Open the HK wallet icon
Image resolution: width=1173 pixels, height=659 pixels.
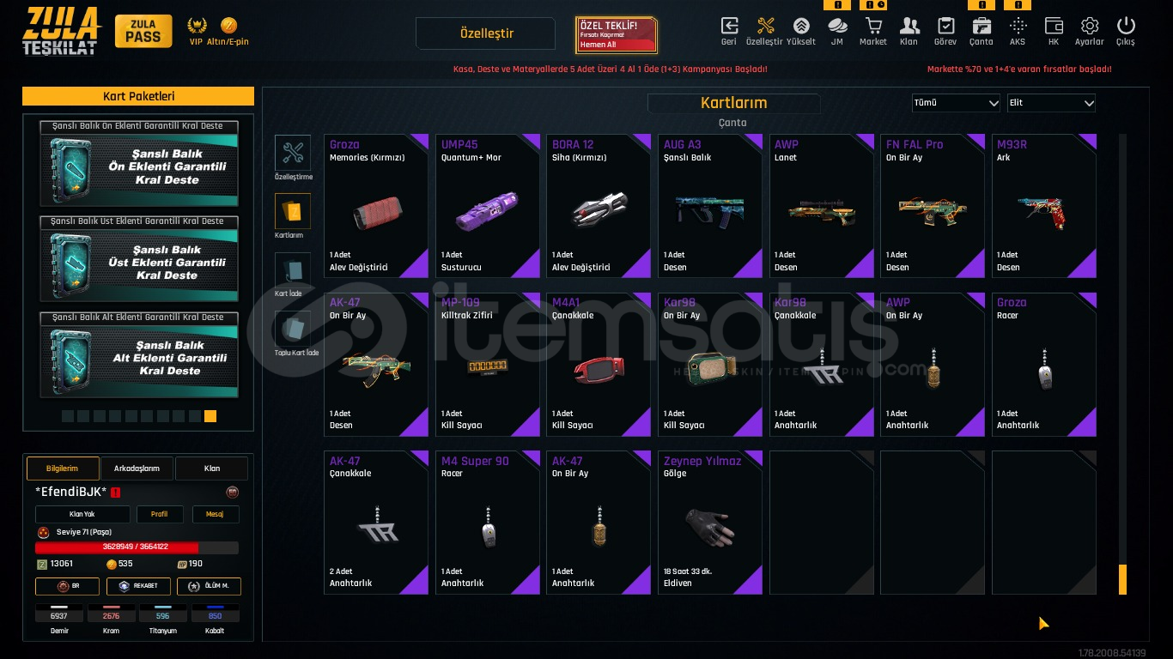(1054, 27)
